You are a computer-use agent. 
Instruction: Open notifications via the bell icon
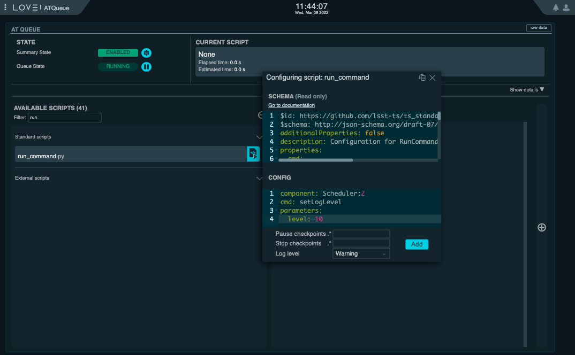click(555, 7)
